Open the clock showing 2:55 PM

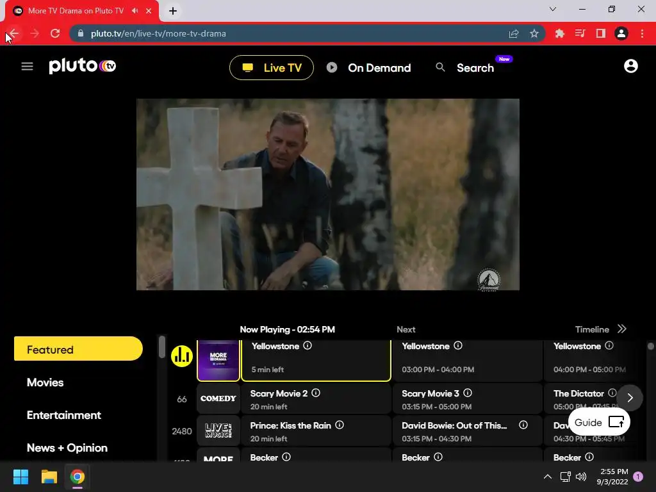click(x=612, y=477)
